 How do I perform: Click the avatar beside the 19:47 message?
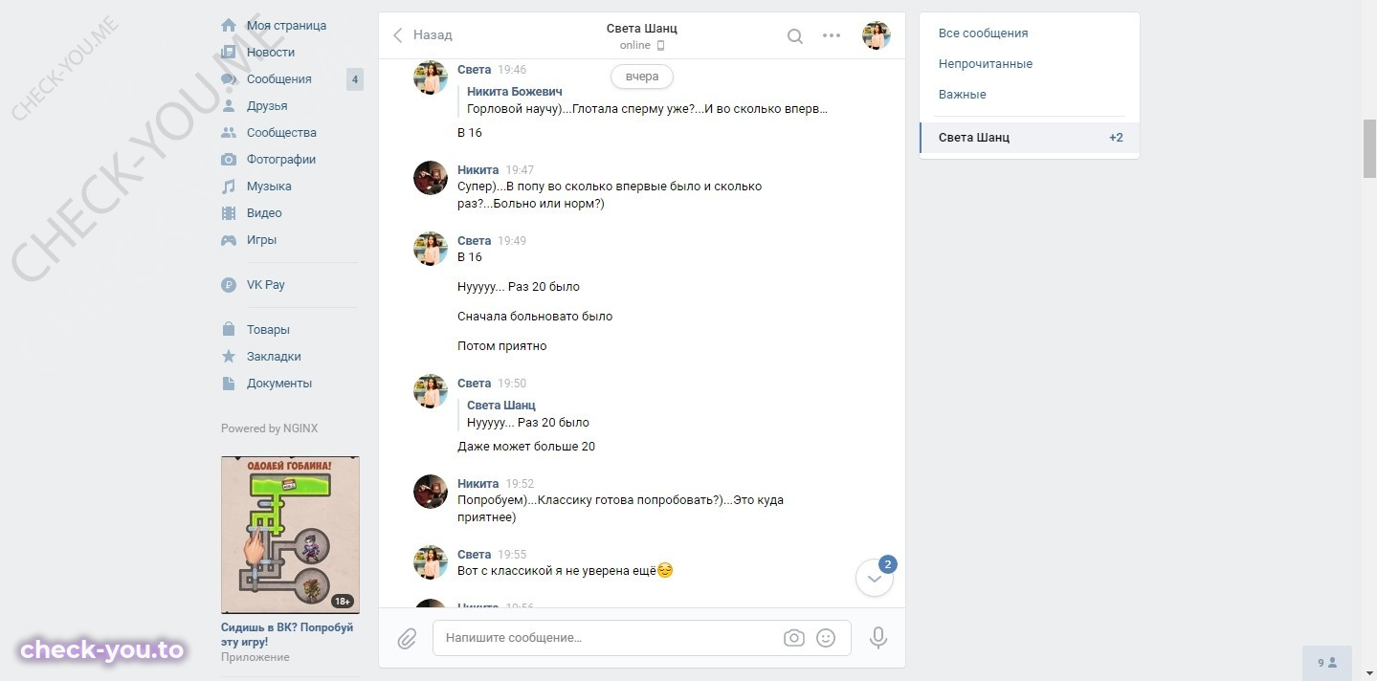(431, 178)
